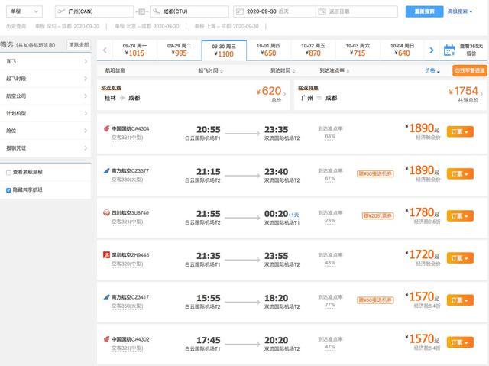Click the 2020-09-30 departure date field

click(x=274, y=11)
